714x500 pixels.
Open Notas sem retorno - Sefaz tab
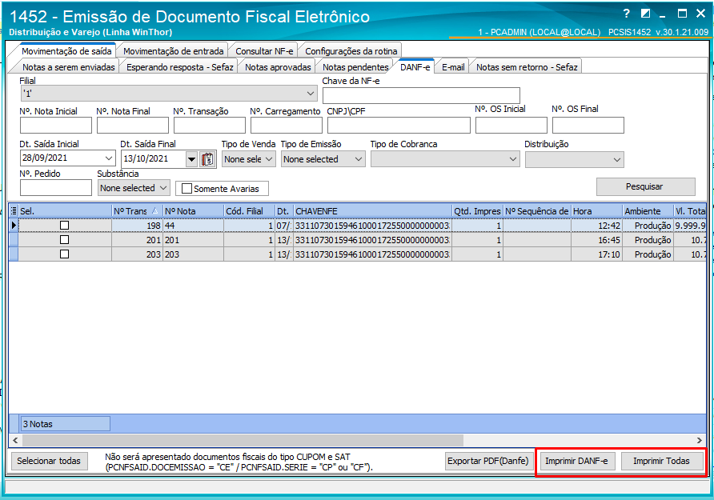527,67
